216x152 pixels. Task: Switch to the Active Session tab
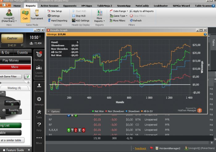click(49, 6)
